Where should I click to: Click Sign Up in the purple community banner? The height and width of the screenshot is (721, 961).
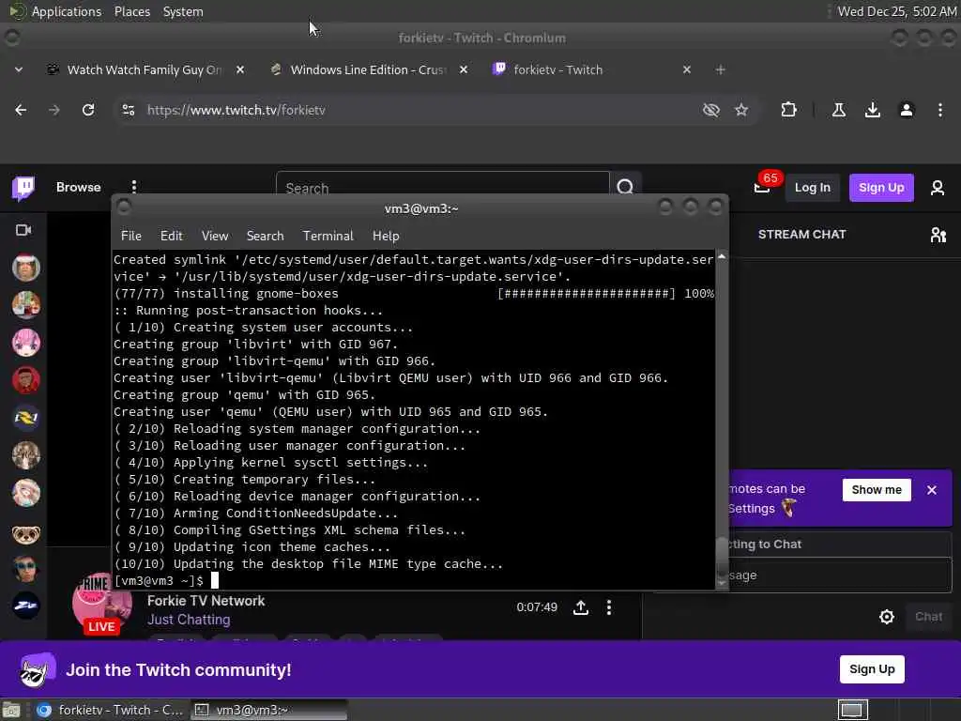tap(872, 668)
